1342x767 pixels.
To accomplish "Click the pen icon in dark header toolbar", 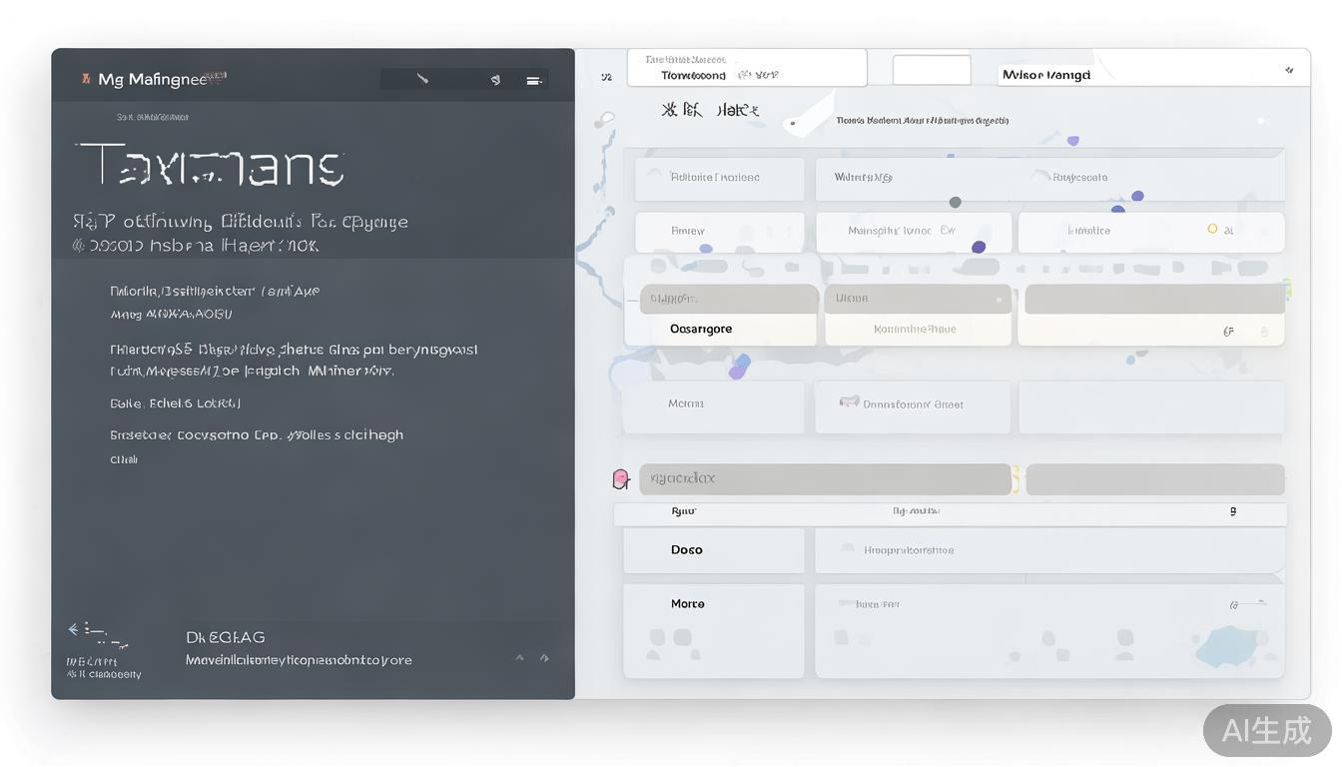I will (422, 79).
